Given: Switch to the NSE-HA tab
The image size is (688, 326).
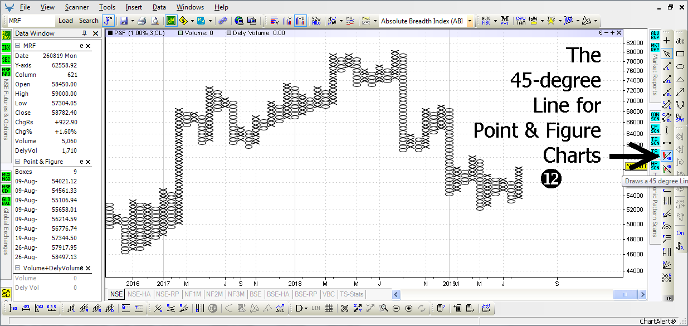Looking at the screenshot, I should point(139,294).
